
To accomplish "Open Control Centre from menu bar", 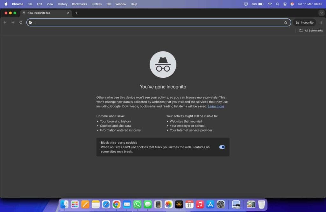I will point(285,4).
